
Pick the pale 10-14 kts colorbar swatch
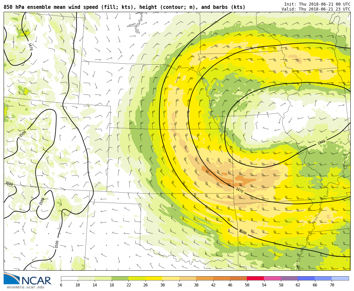pos(86,278)
